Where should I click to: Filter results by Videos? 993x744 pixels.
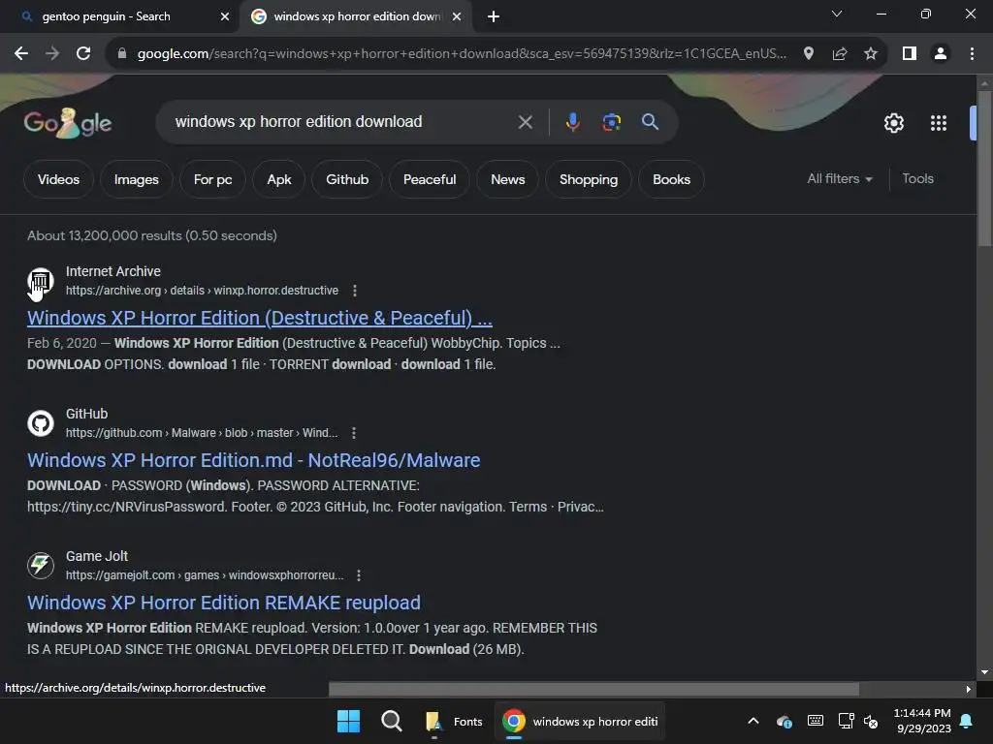pos(58,179)
